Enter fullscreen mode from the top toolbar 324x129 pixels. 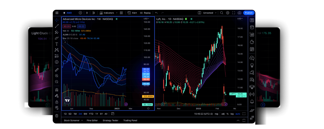[233, 13]
